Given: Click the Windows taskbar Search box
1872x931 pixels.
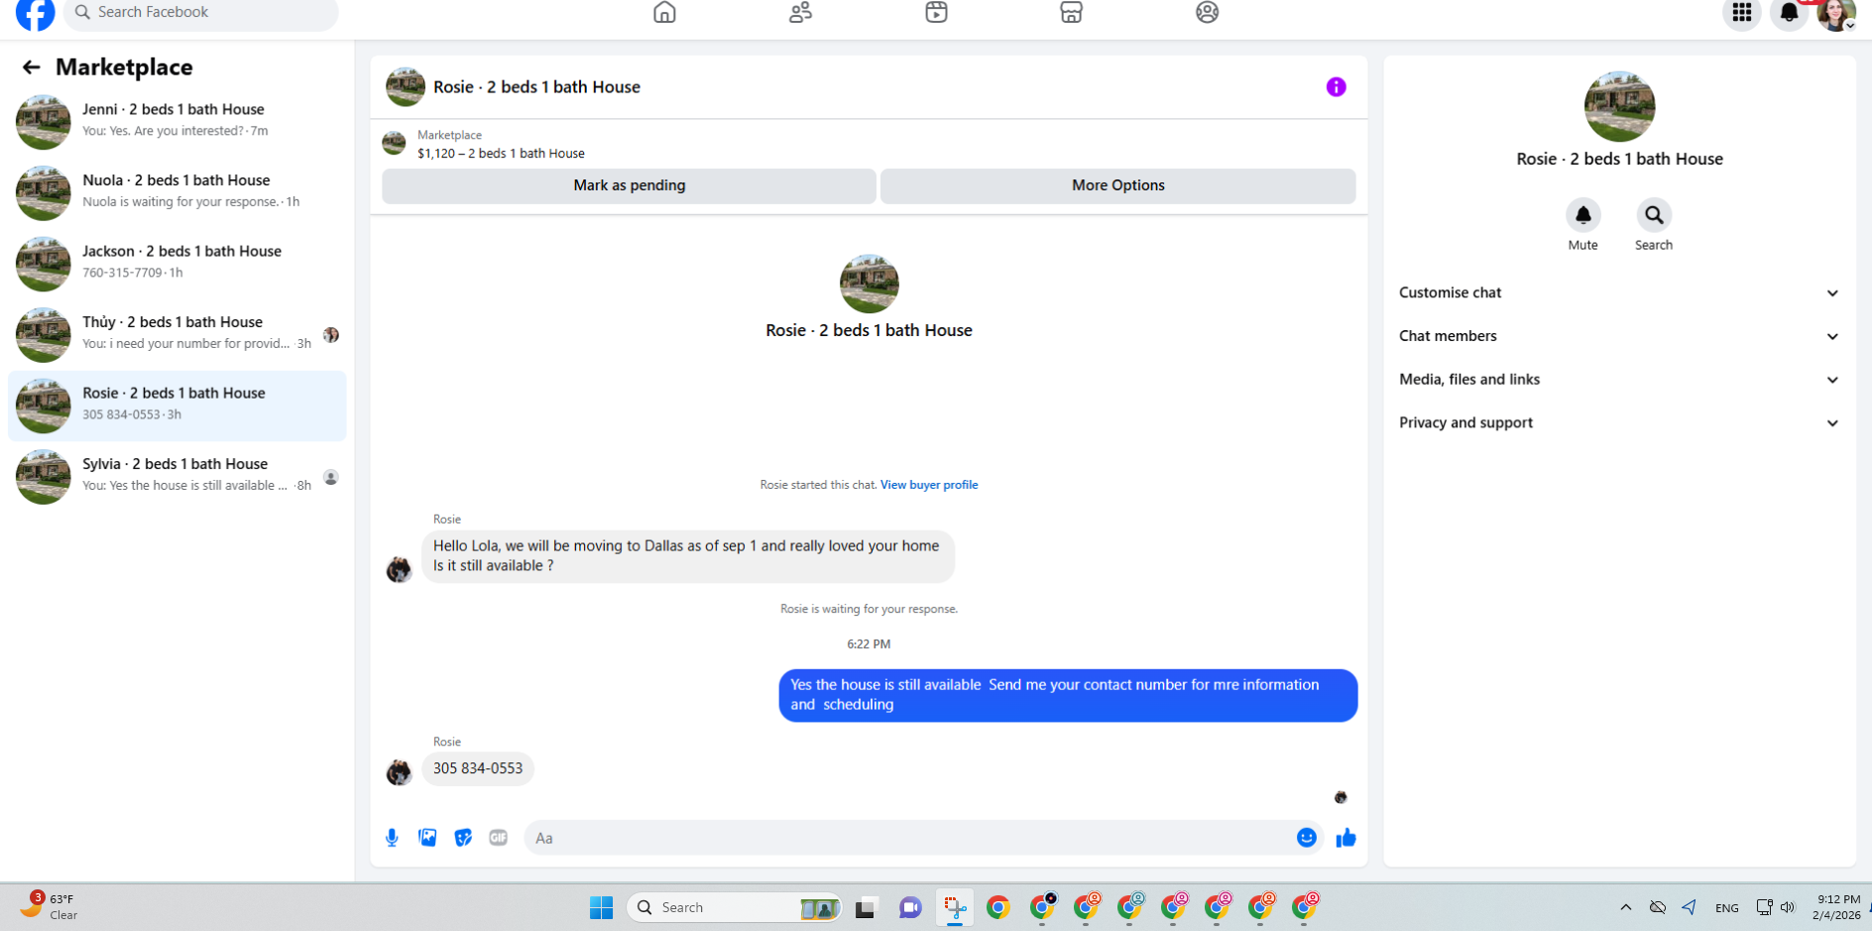Looking at the screenshot, I should (735, 907).
